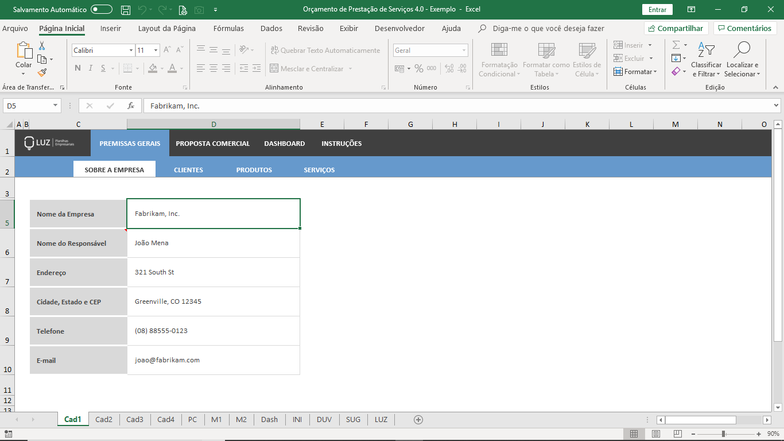Click the Increase Font Size icon

click(x=166, y=51)
